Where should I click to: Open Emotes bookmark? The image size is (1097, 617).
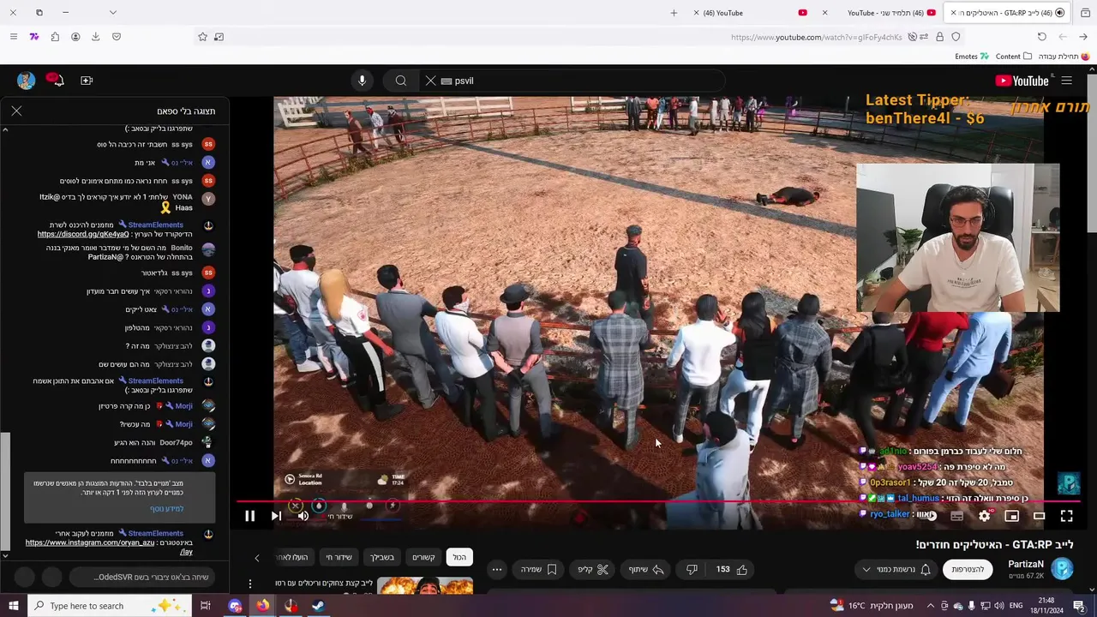[x=971, y=57]
